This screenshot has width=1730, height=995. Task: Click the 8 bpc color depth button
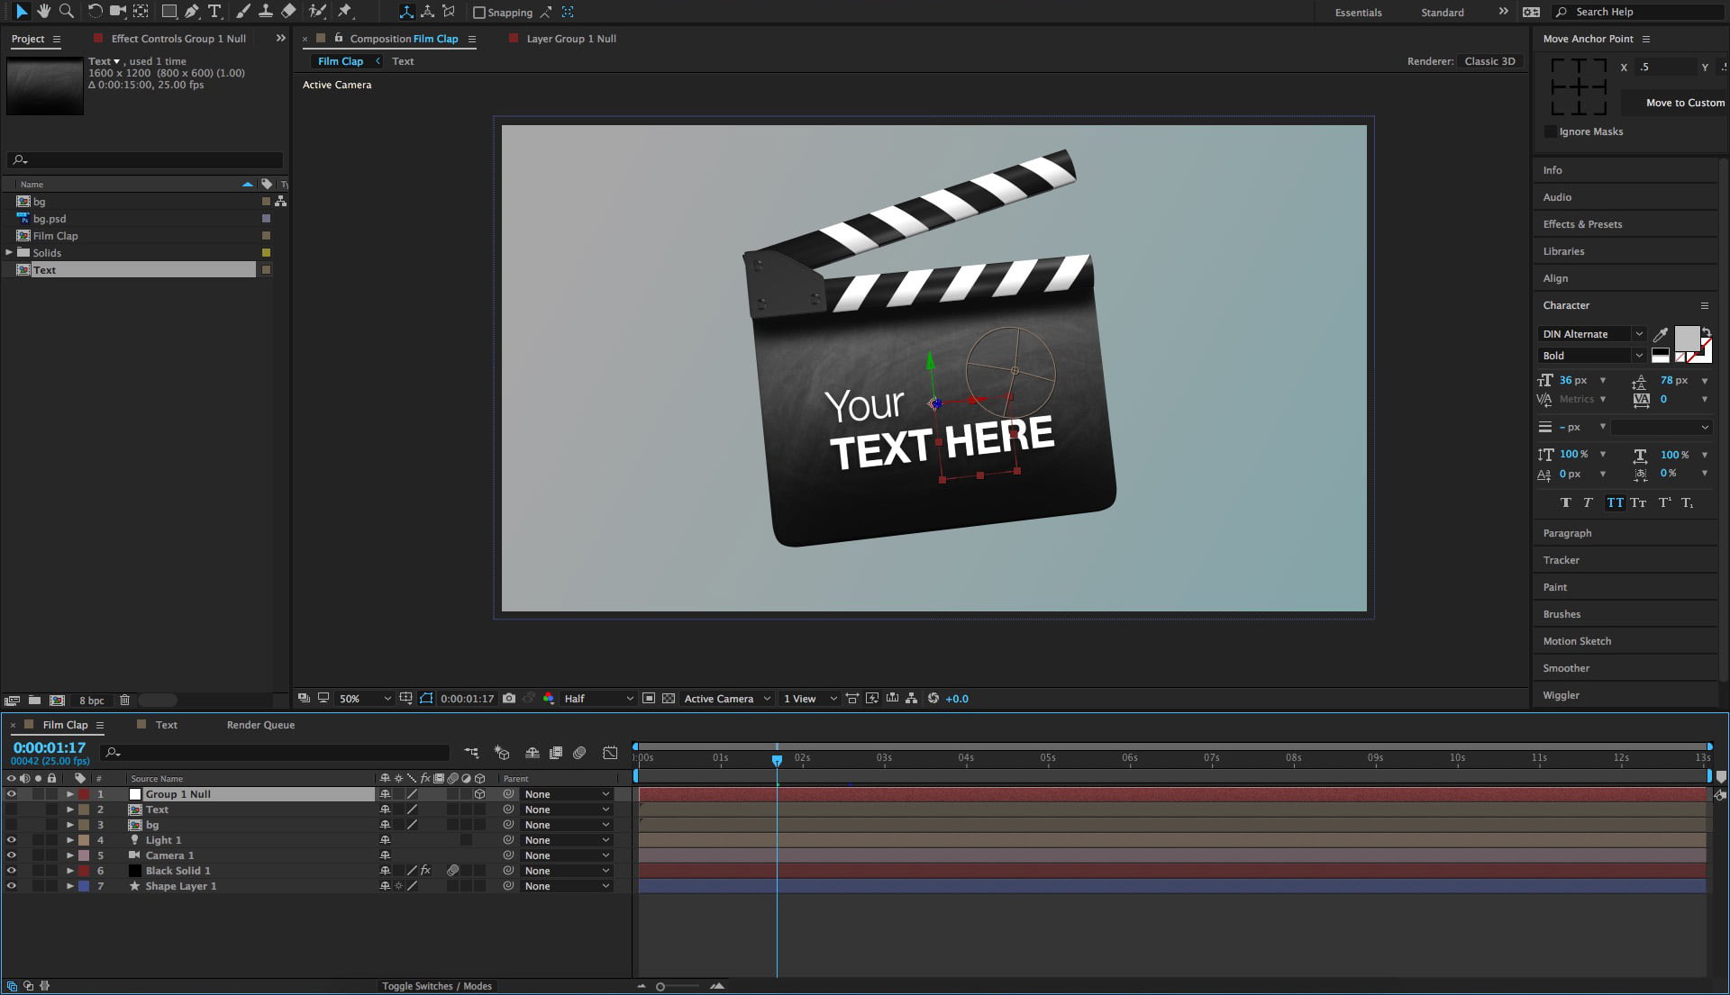91,701
